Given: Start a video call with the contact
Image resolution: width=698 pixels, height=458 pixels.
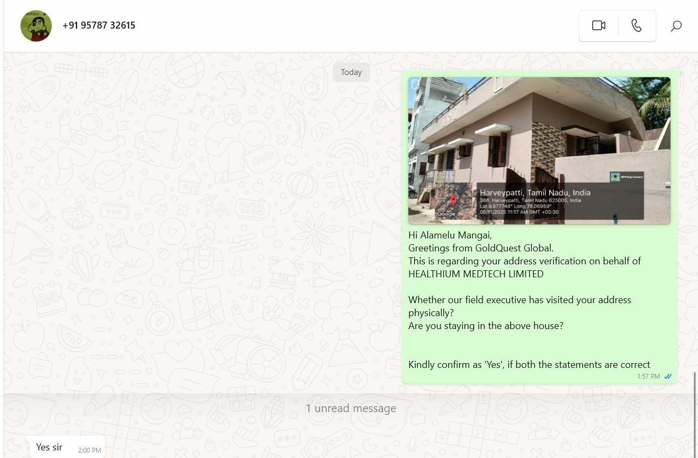Looking at the screenshot, I should [599, 25].
